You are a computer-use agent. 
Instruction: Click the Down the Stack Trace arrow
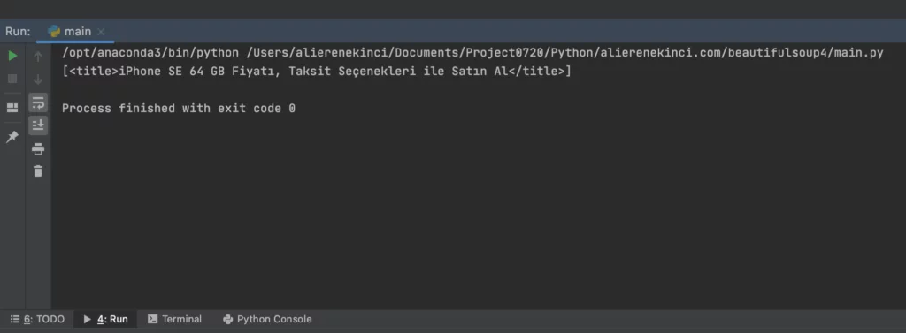38,79
